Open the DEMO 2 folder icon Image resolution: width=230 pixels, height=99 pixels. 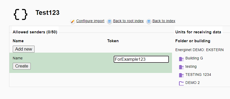(181, 83)
